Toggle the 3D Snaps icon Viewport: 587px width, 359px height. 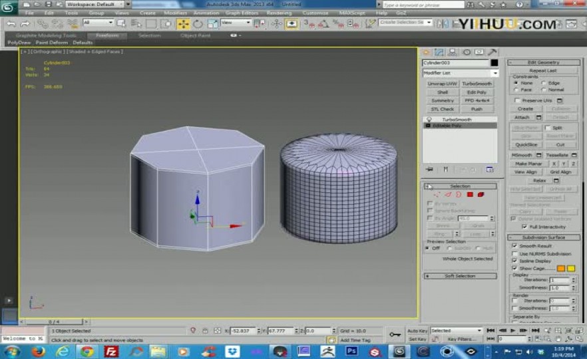click(309, 25)
